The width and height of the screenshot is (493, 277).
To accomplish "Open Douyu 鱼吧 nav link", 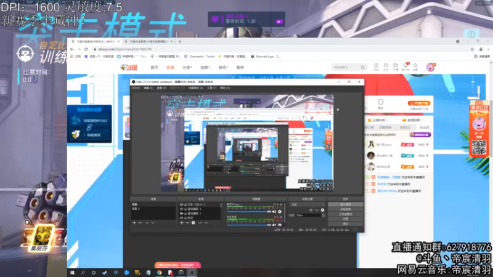I will [x=240, y=67].
